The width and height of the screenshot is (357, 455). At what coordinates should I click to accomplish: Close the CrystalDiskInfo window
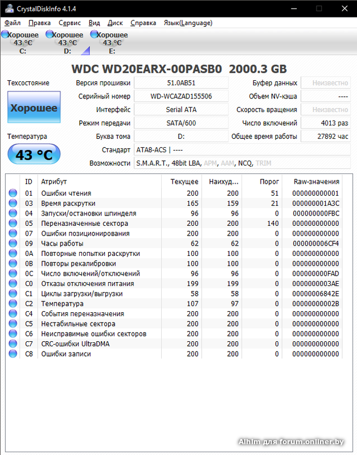pyautogui.click(x=344, y=9)
